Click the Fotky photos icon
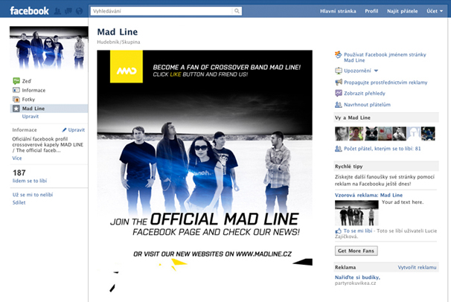This screenshot has height=302, width=451. (x=16, y=100)
